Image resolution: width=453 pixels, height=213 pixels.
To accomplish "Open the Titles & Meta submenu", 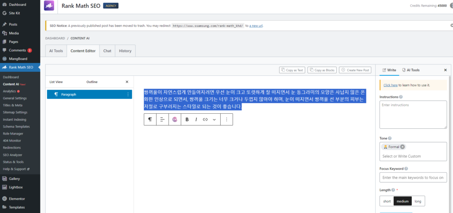I will click(x=12, y=105).
